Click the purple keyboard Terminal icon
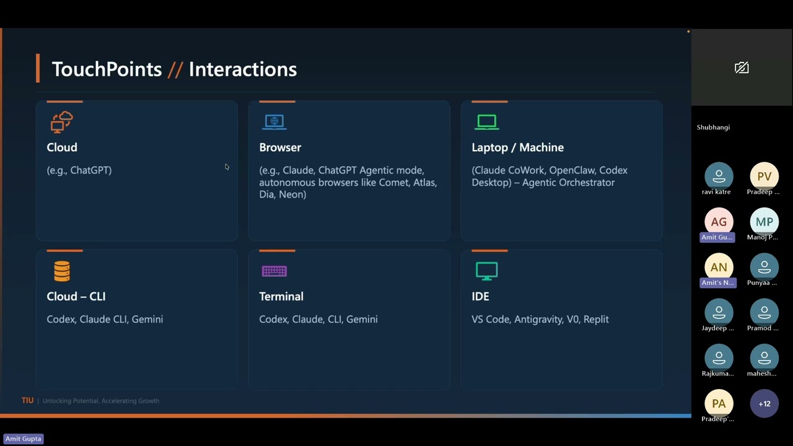Viewport: 793px width, 446px height. (x=274, y=271)
